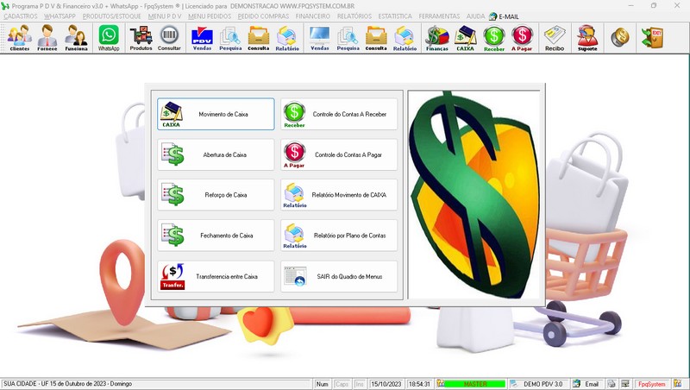Click SAIR do Quadro de Menus
Screen dimensions: 690x390
pos(339,276)
